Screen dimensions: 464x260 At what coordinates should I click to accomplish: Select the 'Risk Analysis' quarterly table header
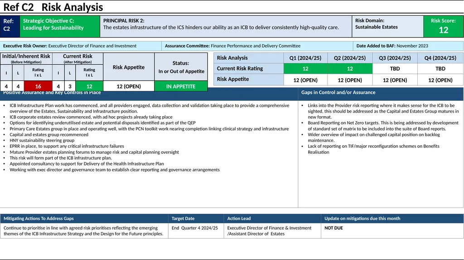tap(249, 58)
